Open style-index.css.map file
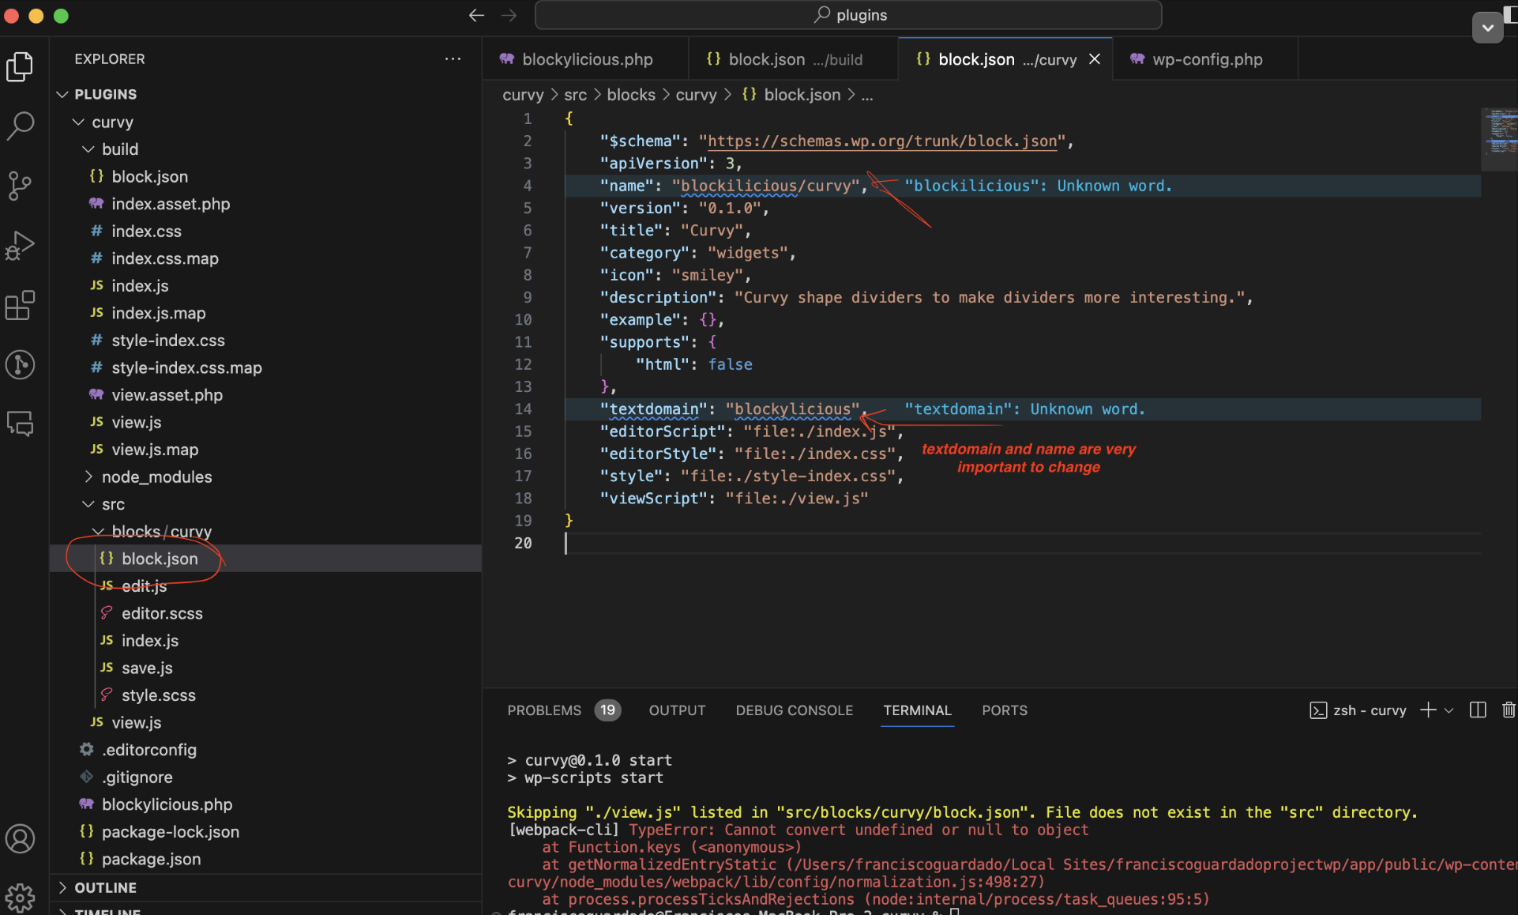 point(265,367)
